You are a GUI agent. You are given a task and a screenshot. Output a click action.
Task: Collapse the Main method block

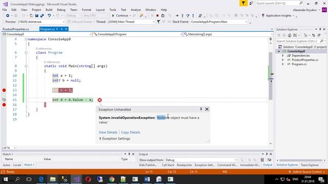26,66
